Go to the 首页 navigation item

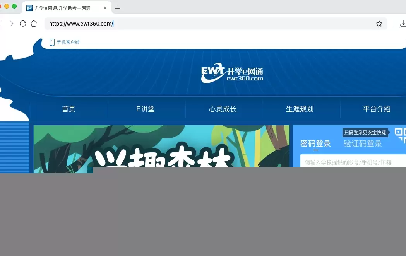click(69, 109)
